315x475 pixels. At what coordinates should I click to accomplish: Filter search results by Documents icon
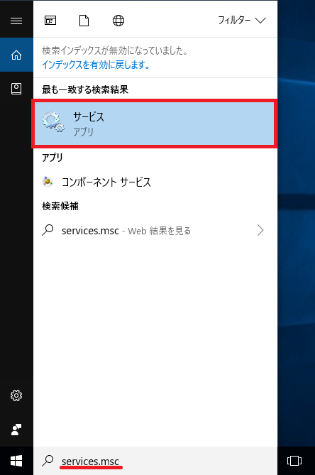pos(84,21)
